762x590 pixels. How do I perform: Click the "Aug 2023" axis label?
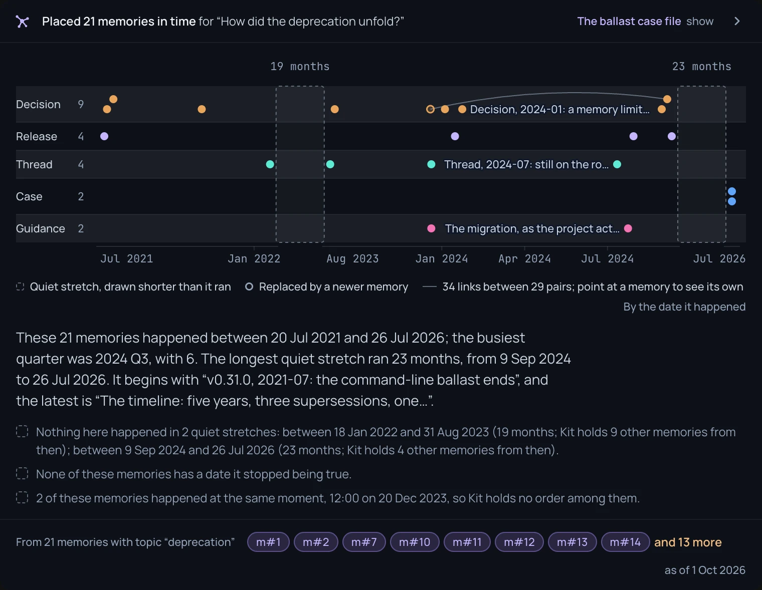tap(352, 258)
